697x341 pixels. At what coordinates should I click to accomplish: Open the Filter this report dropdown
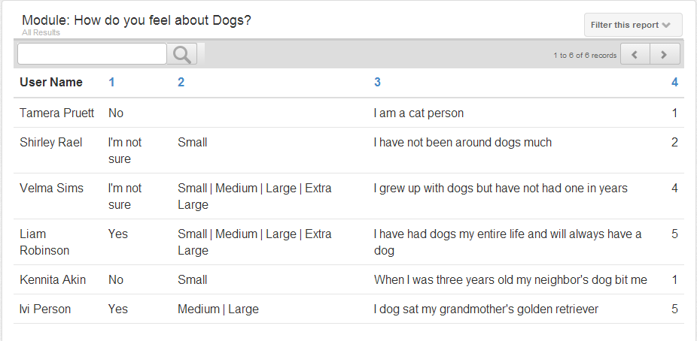[633, 25]
